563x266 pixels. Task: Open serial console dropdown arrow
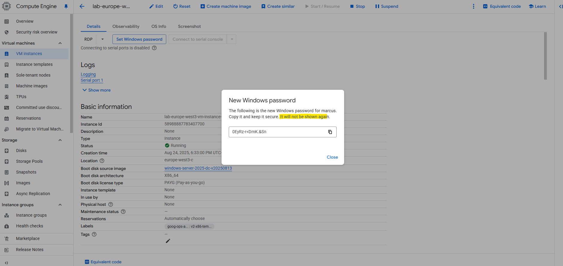point(231,39)
